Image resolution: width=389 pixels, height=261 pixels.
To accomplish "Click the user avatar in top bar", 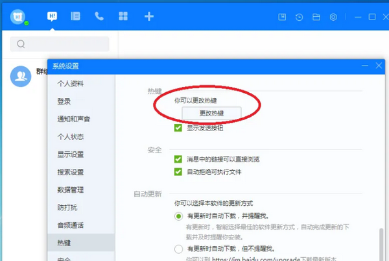I will tap(19, 16).
